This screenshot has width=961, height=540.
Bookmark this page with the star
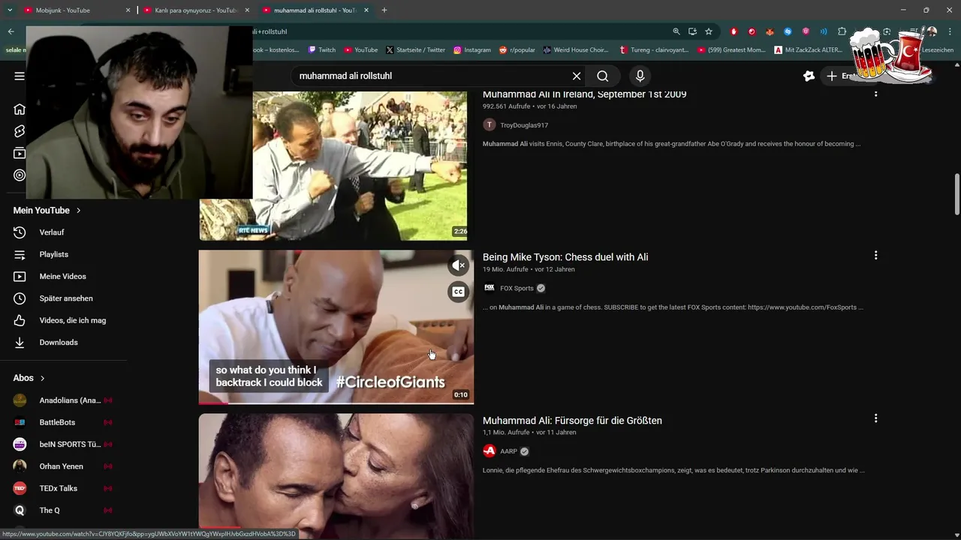[708, 31]
